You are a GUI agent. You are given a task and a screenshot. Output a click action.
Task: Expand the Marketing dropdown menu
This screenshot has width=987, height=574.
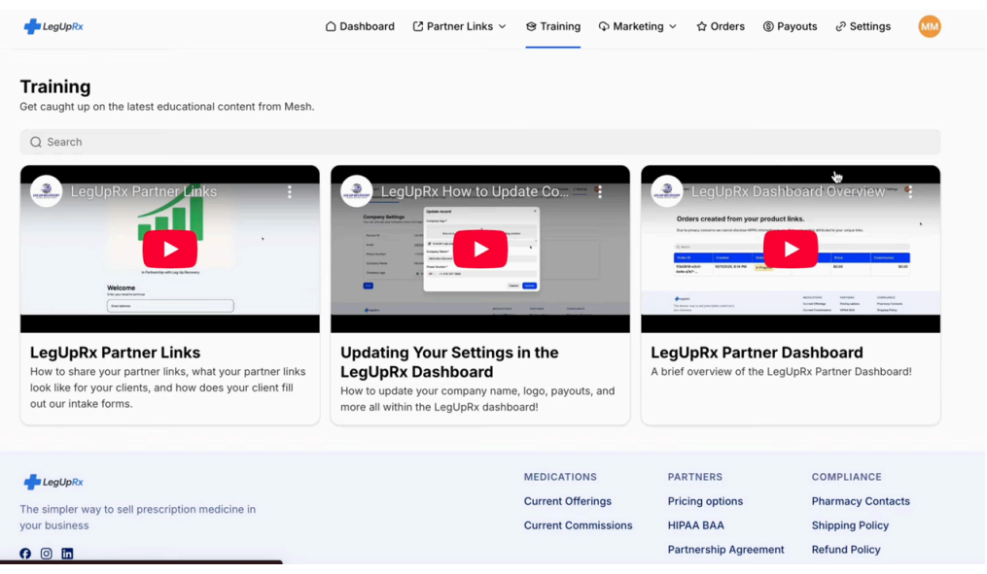[x=637, y=26]
